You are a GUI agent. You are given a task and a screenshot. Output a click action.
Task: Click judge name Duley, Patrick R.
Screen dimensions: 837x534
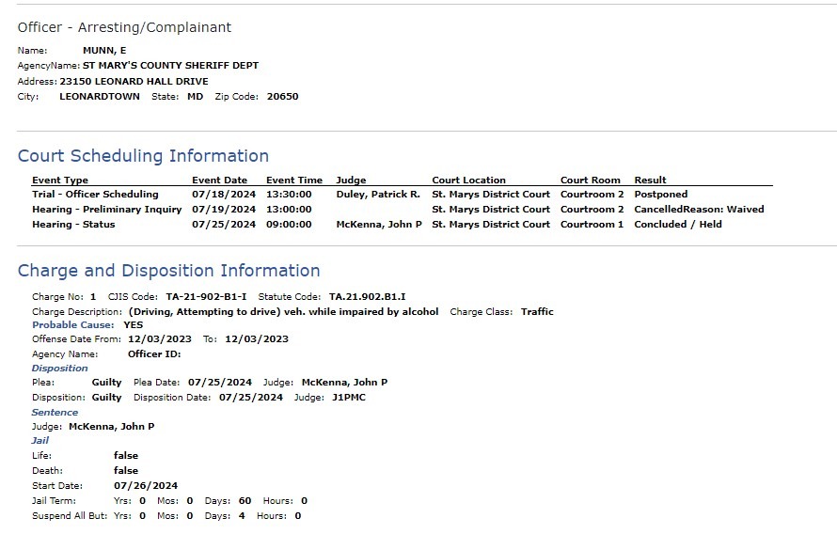378,195
